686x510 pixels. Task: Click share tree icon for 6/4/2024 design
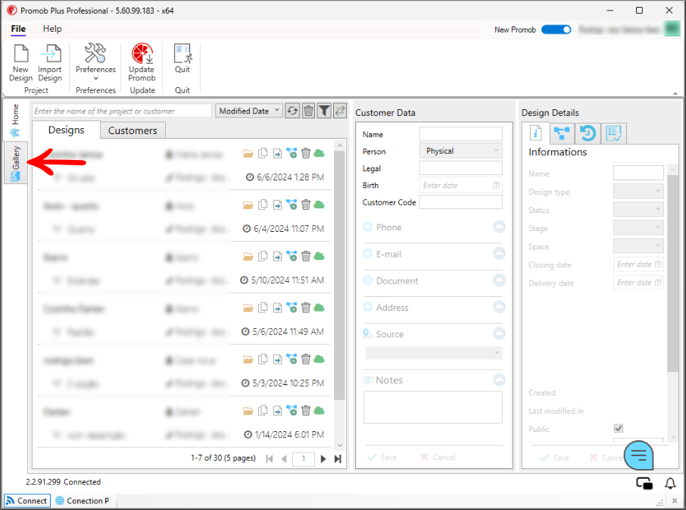tap(292, 205)
